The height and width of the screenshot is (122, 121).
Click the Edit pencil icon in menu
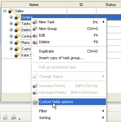click(x=35, y=35)
